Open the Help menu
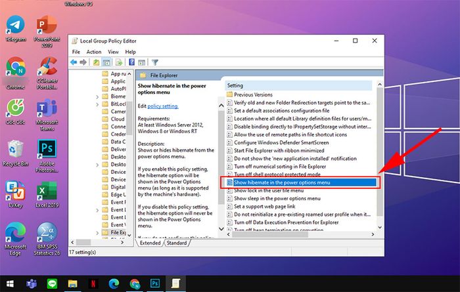 pyautogui.click(x=131, y=52)
